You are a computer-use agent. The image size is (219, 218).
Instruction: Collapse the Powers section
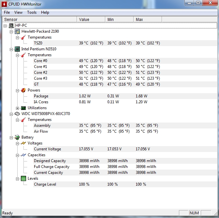pos(17,91)
